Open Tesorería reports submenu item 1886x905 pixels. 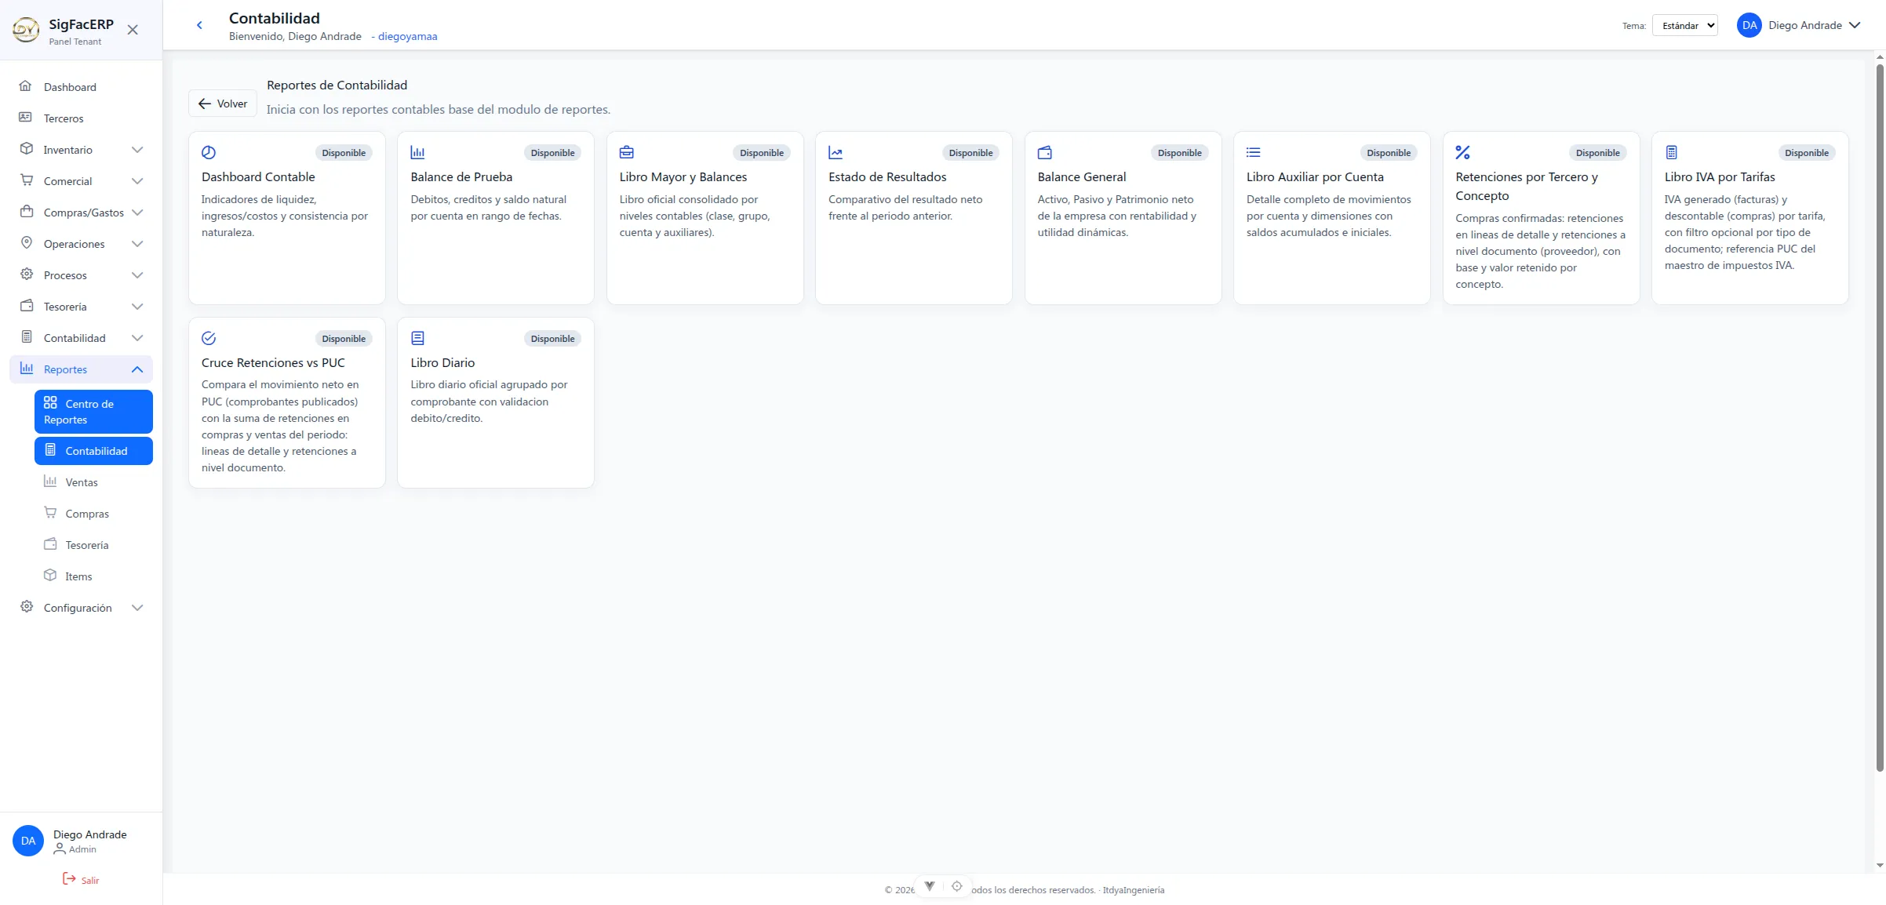point(93,544)
